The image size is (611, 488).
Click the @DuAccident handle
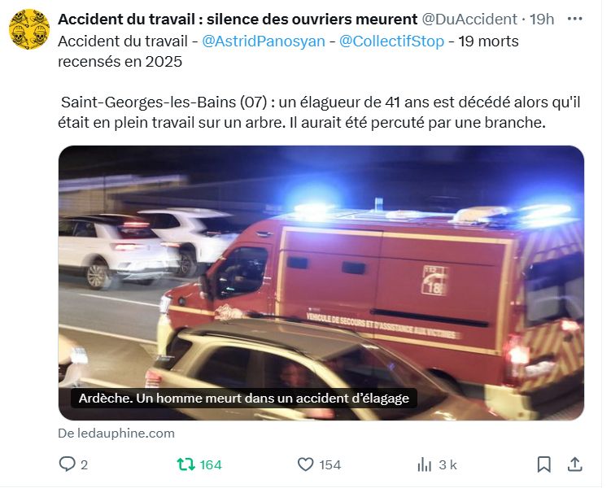pos(469,19)
